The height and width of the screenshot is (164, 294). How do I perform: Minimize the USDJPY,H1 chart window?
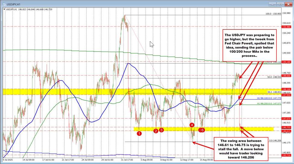273,4
